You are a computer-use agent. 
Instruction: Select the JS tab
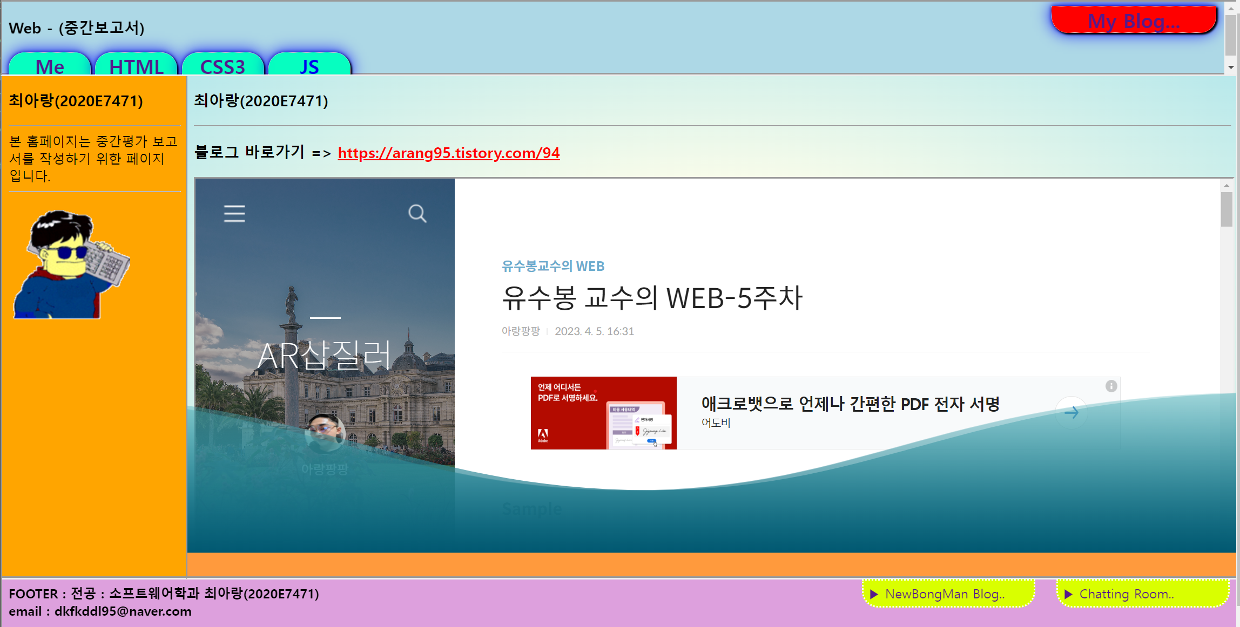pyautogui.click(x=309, y=66)
